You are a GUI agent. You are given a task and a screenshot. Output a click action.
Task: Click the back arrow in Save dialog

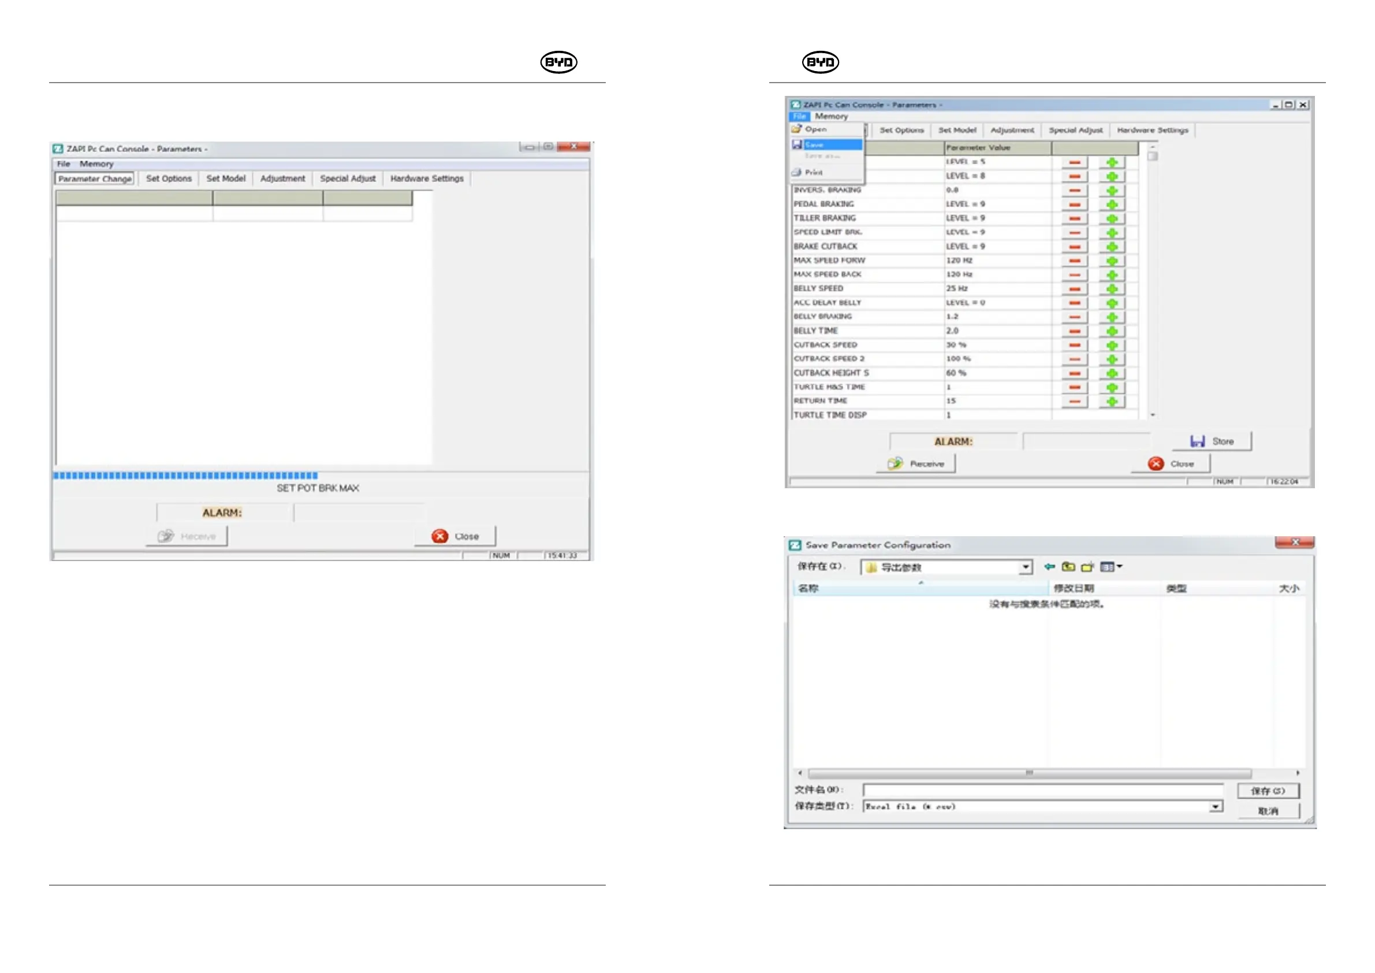pyautogui.click(x=1049, y=566)
